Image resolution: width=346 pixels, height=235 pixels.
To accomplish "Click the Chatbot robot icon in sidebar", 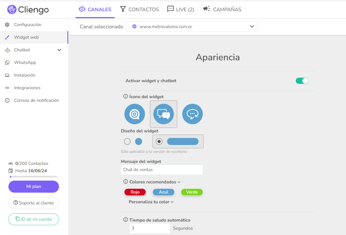I will click(x=7, y=50).
